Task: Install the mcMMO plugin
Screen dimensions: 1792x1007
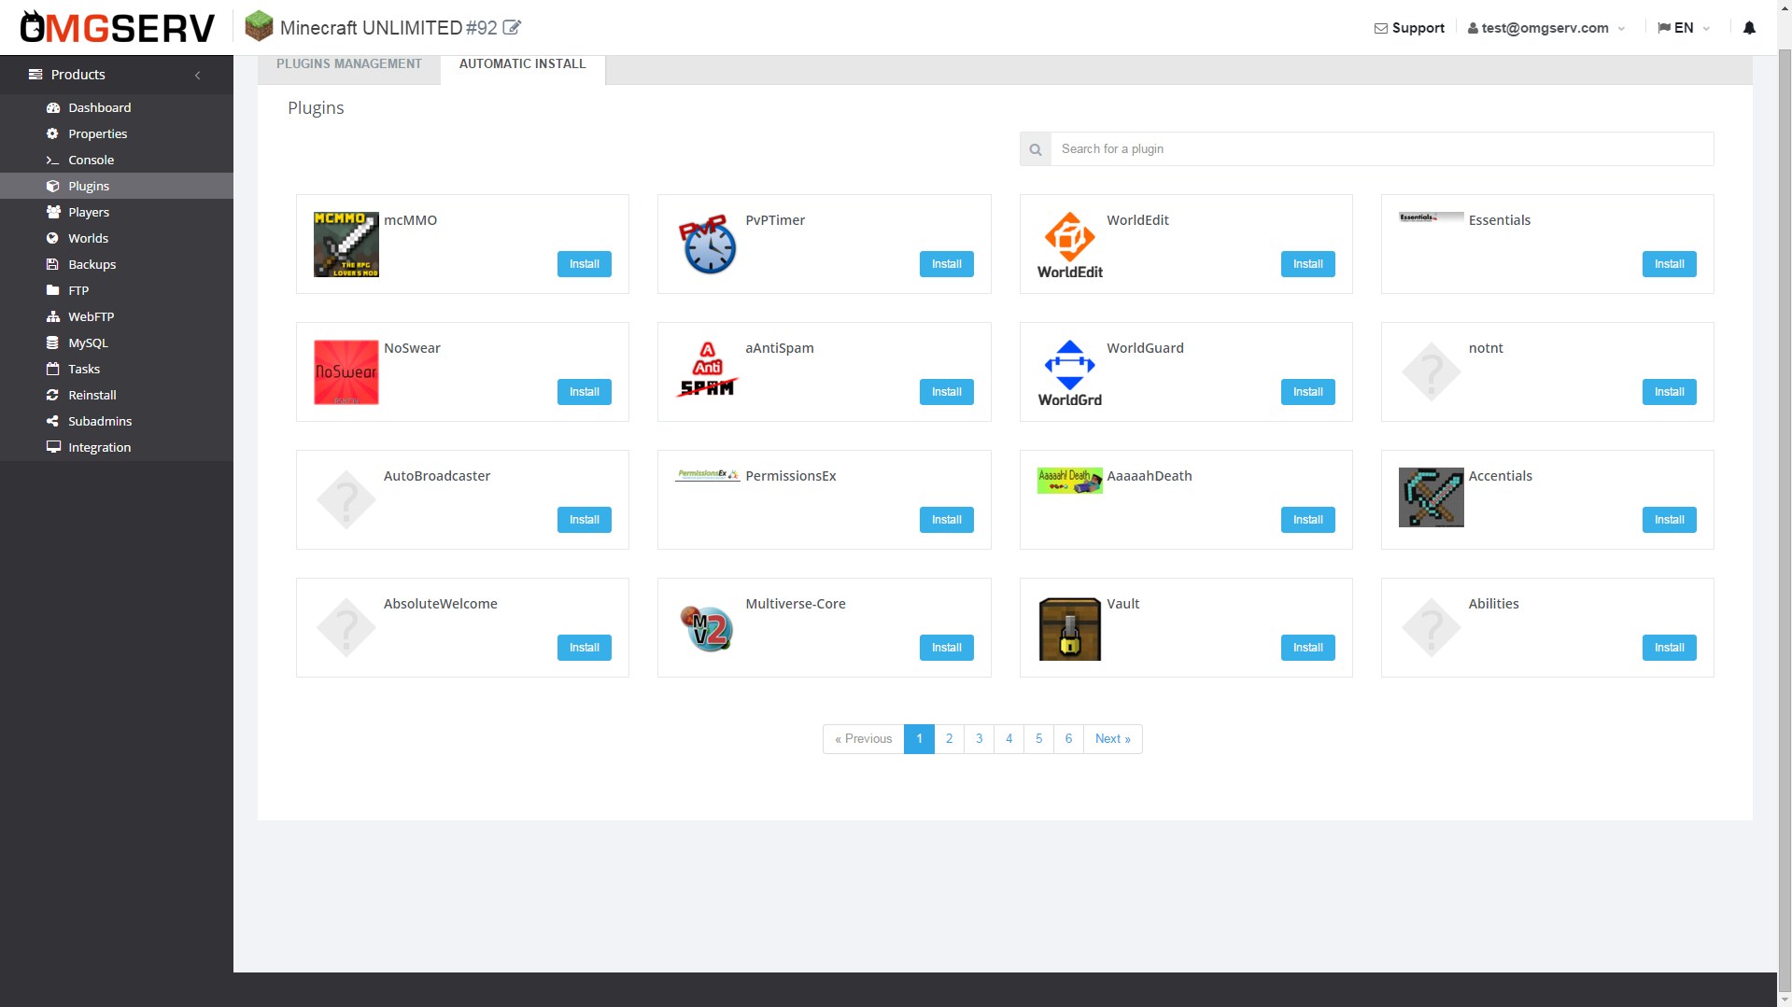Action: click(585, 264)
